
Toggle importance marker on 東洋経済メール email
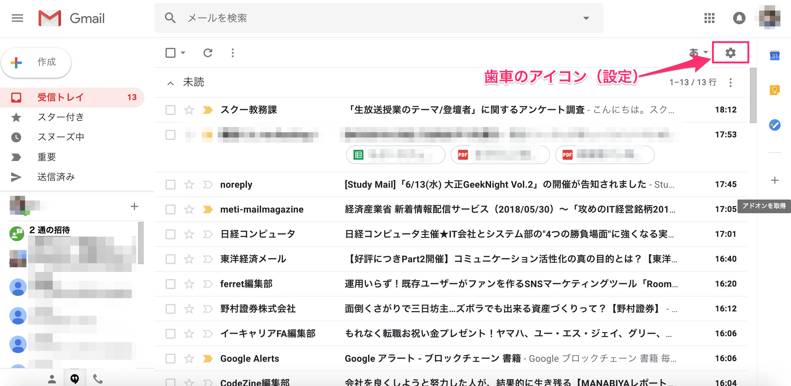coord(208,259)
